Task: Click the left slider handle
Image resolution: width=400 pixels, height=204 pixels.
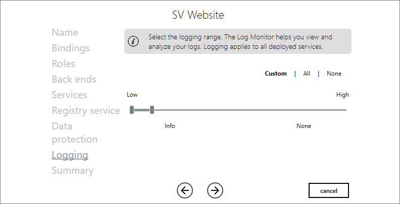Action: (x=132, y=110)
